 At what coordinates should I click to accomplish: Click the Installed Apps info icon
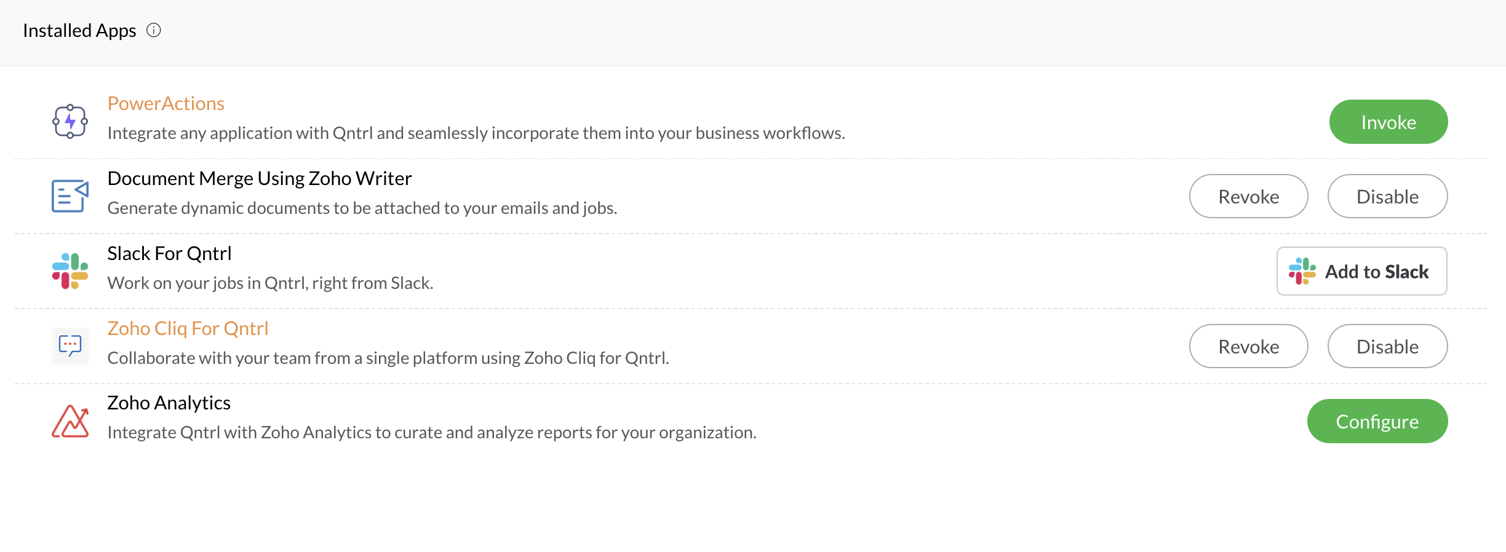(x=154, y=30)
